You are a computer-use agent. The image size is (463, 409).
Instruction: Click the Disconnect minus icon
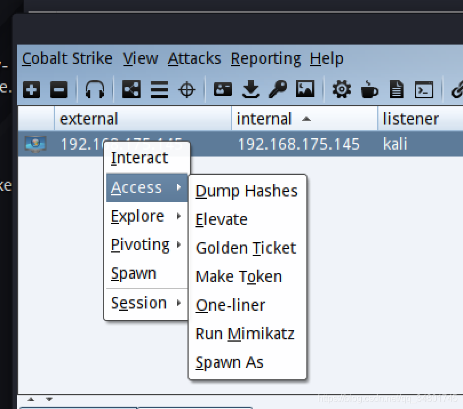[x=59, y=90]
